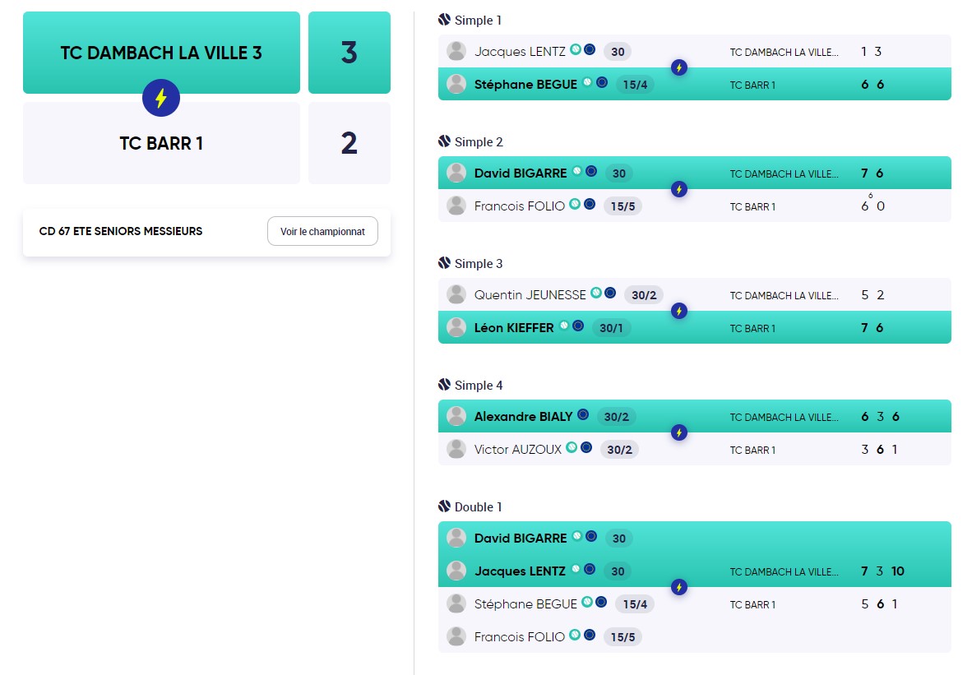This screenshot has height=675, width=972.
Task: Select the TC BARR 1 team card
Action: click(x=161, y=143)
